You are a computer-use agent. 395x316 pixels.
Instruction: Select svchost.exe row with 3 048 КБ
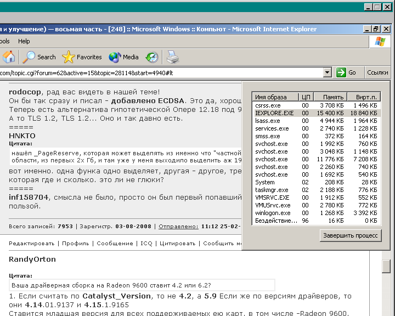316,151
